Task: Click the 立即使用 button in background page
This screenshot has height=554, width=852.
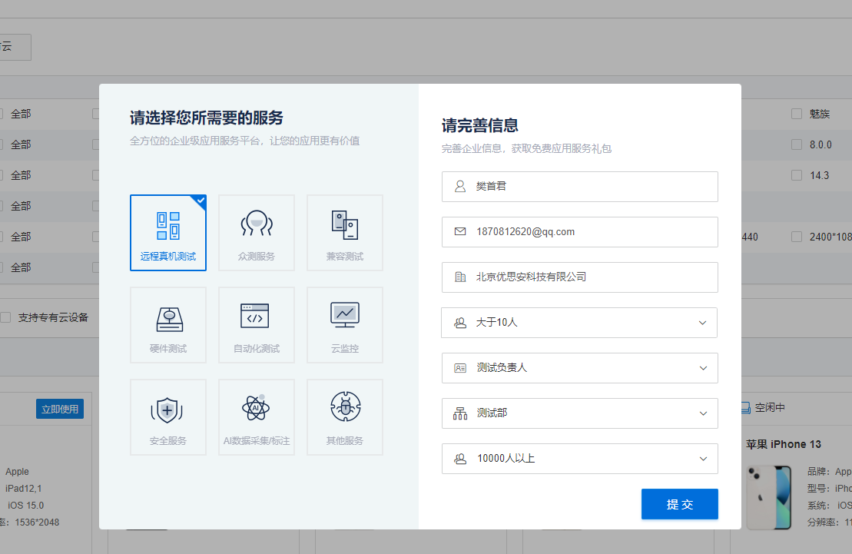Action: (60, 409)
